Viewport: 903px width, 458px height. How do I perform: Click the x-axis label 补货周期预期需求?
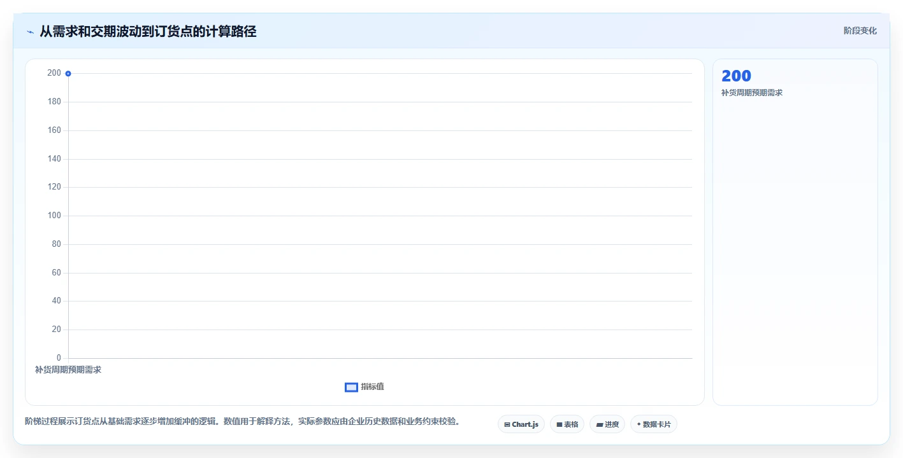point(68,370)
